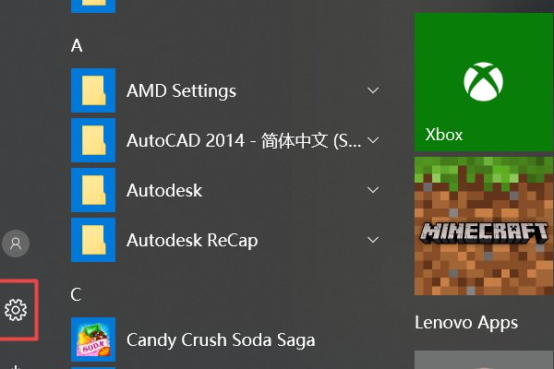Launch the Minecraft tile

click(484, 226)
